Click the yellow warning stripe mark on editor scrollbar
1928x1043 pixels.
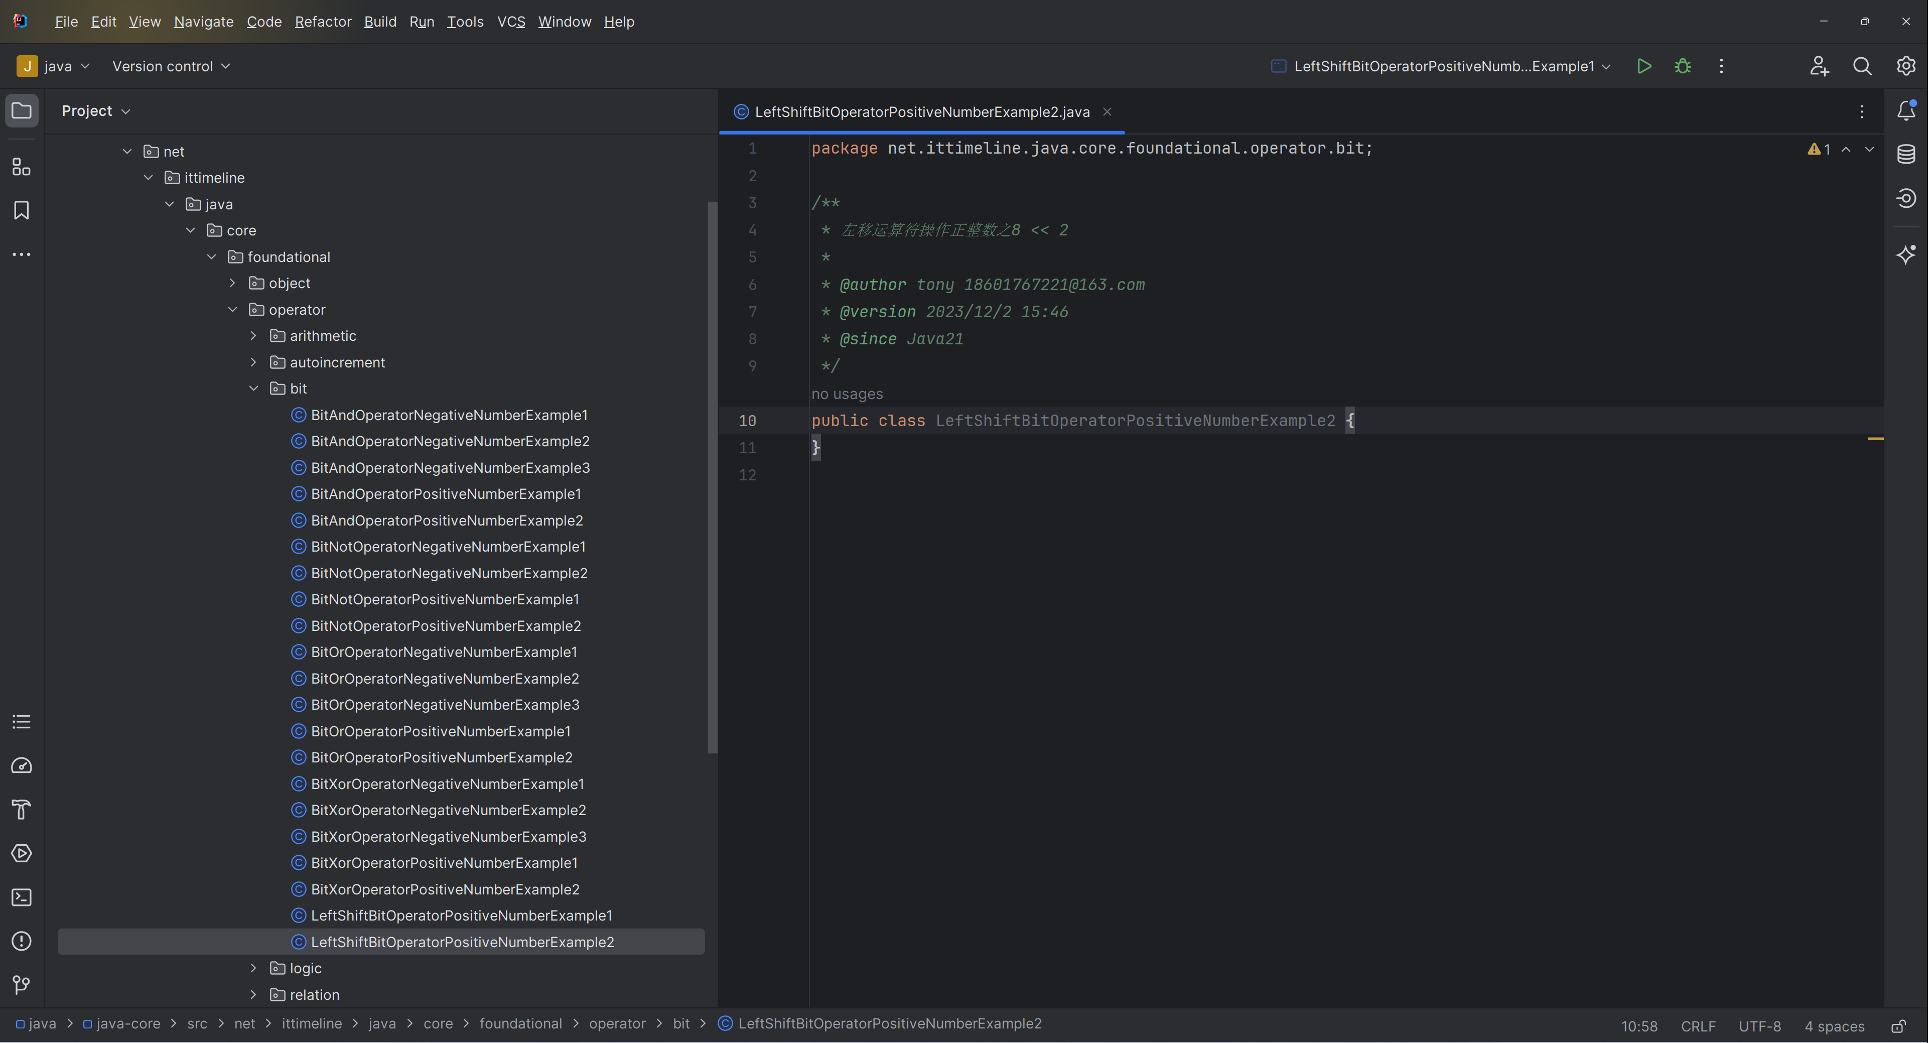coord(1875,439)
